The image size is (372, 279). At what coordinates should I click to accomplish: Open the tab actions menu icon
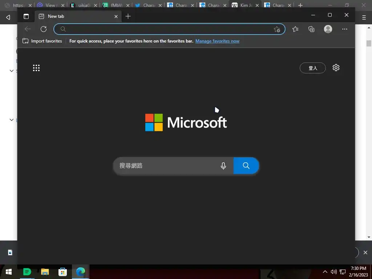pyautogui.click(x=26, y=16)
